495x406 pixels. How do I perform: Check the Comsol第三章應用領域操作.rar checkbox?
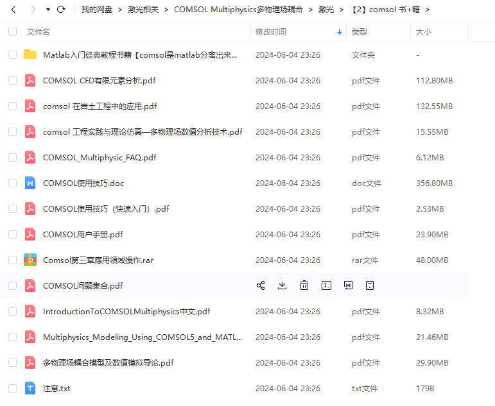pos(13,260)
